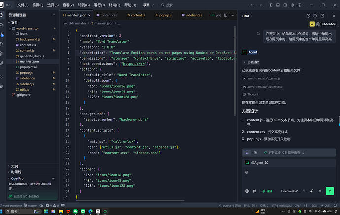Viewport: 340px width, 215px height.
Task: Split the editor with split icon
Action: (226, 15)
